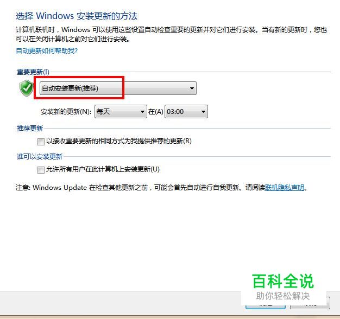Click the gray Cancel button at bottom right
The width and height of the screenshot is (340, 319).
pos(310,303)
